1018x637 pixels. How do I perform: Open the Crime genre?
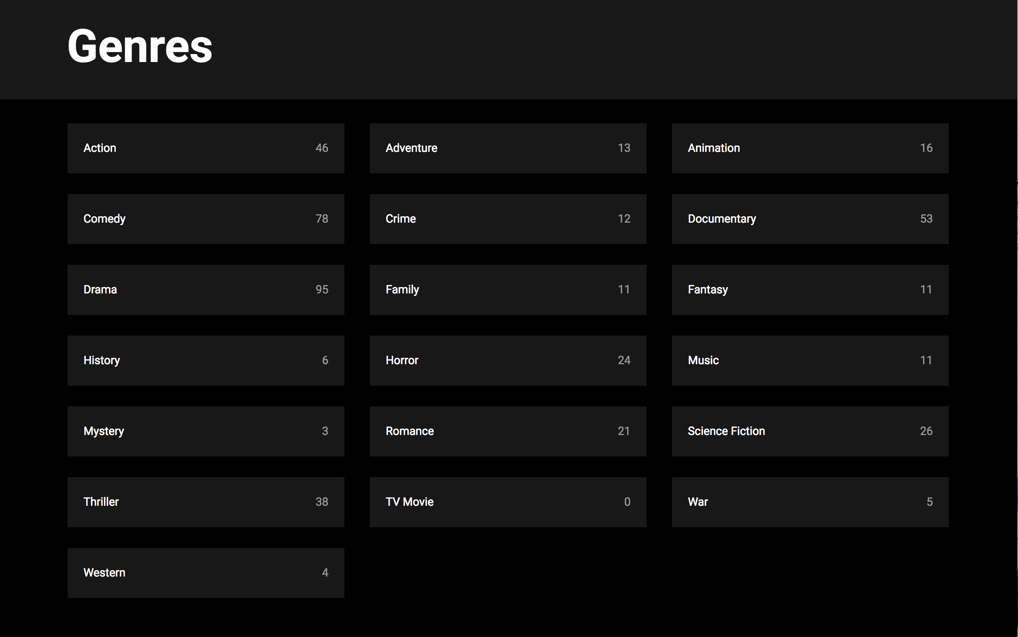(508, 219)
